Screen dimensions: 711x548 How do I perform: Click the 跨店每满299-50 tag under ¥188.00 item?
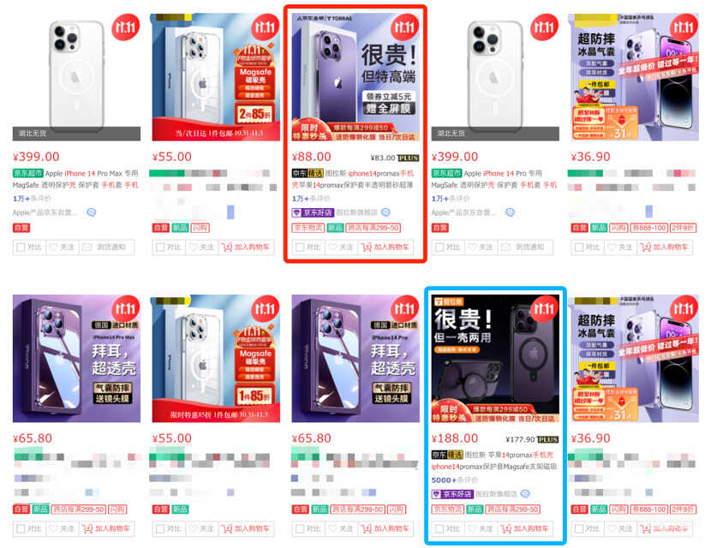click(512, 509)
